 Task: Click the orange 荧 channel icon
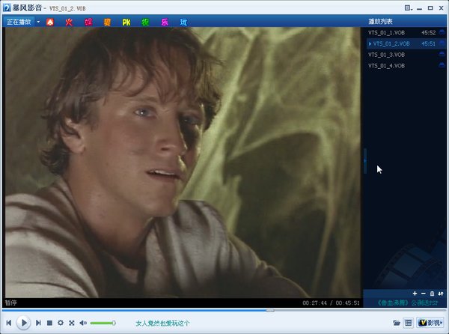click(x=107, y=22)
